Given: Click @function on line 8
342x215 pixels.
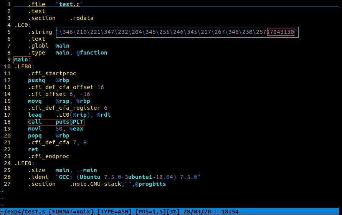Looking at the screenshot, I should 92,53.
